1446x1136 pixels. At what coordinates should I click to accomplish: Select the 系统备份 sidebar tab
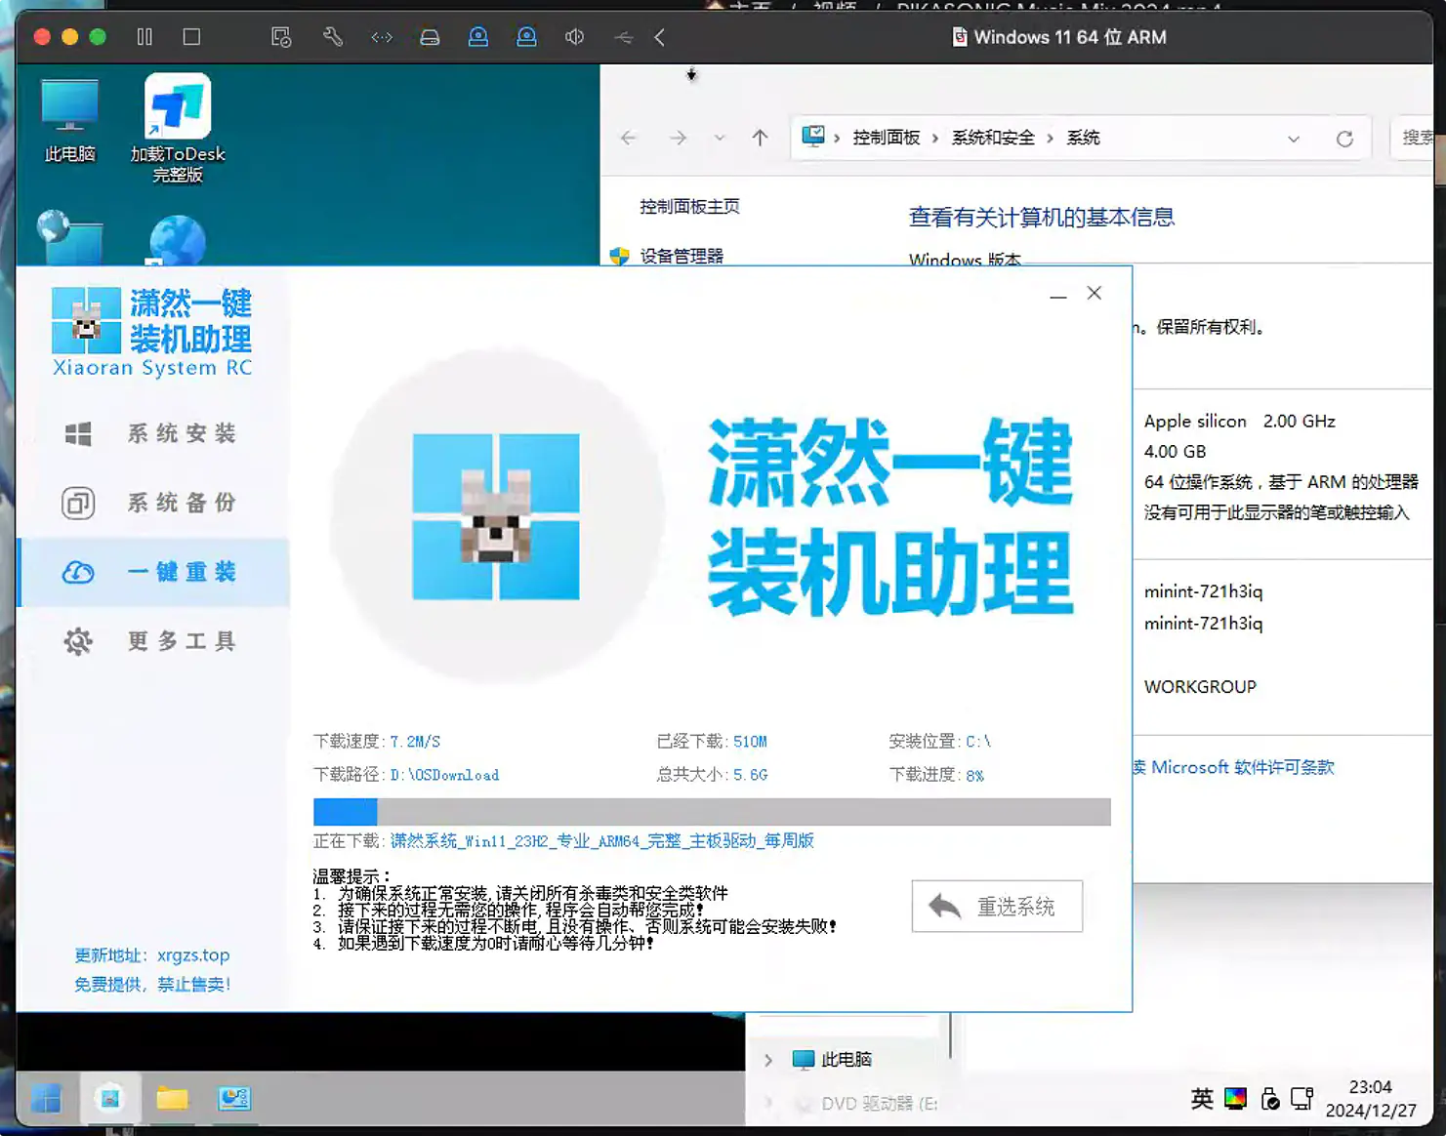[x=153, y=503]
